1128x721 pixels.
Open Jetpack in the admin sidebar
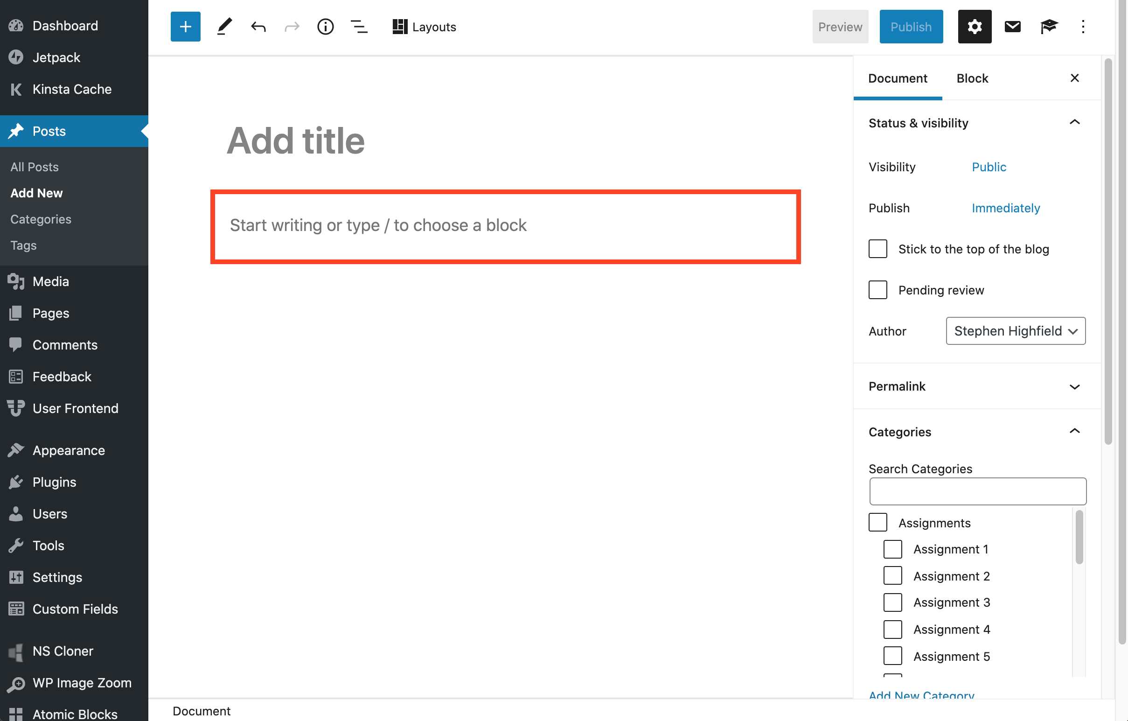74,57
